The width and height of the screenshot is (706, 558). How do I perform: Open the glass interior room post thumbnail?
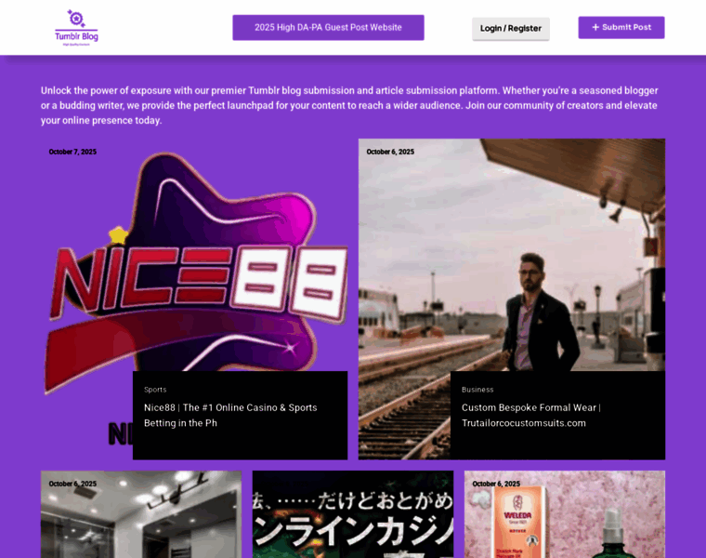(x=141, y=514)
